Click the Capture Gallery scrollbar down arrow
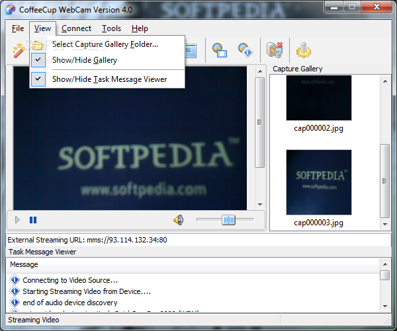The image size is (397, 331). click(x=385, y=224)
